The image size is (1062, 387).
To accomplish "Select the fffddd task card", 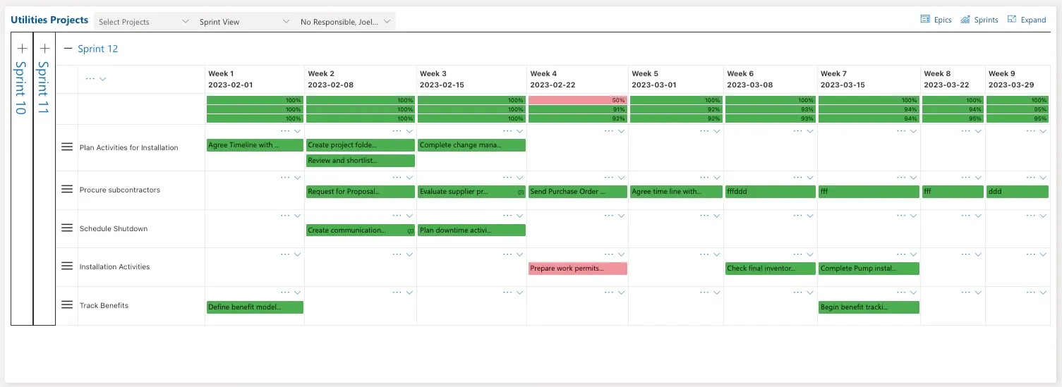I will [x=770, y=192].
